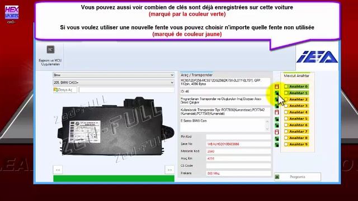The height and width of the screenshot is (201, 358).
Task: Click the Şase No field
Action: click(239, 144)
